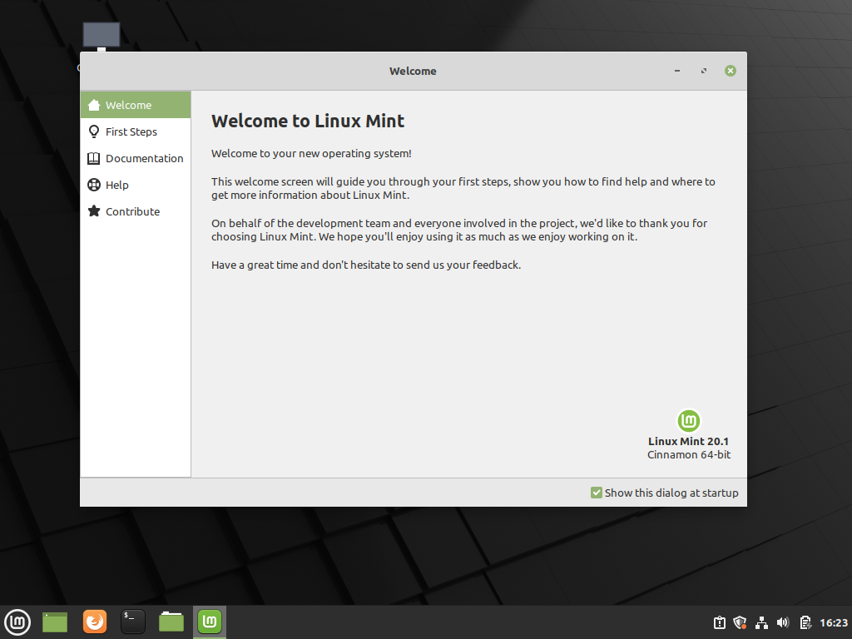The image size is (852, 639).
Task: Open the network connection tray icon
Action: coord(762,622)
